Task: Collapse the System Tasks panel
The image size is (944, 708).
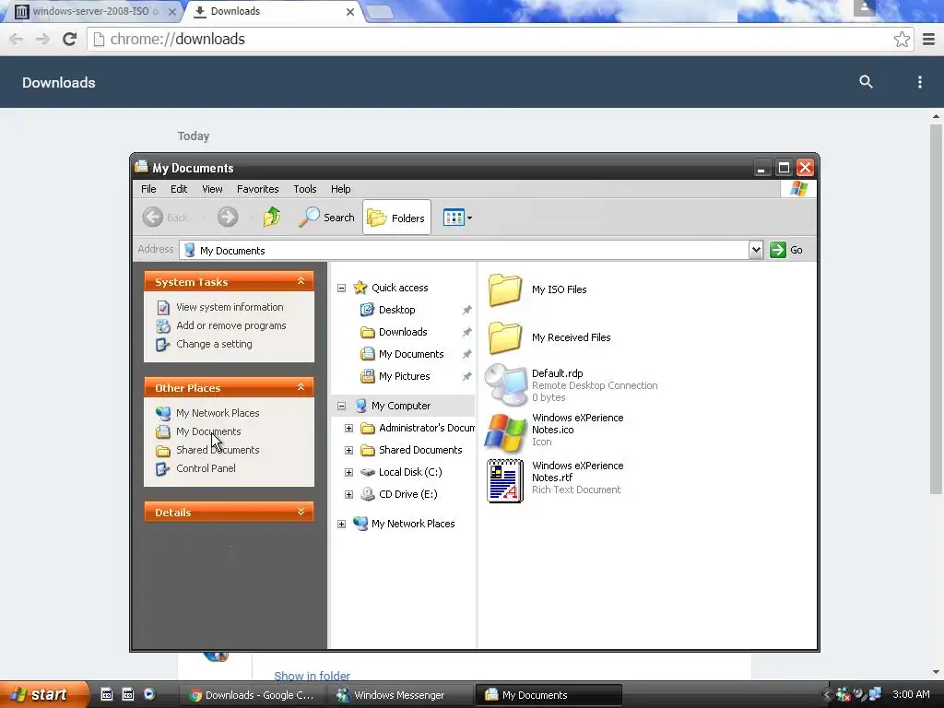Action: click(301, 281)
